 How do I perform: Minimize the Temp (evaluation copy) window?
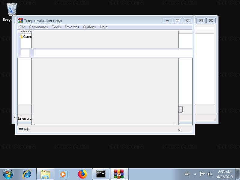pos(167,21)
